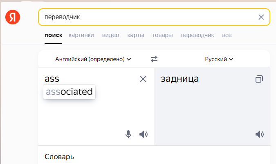Clear the search bar with the X
Image resolution: width=276 pixels, height=164 pixels.
pos(261,17)
